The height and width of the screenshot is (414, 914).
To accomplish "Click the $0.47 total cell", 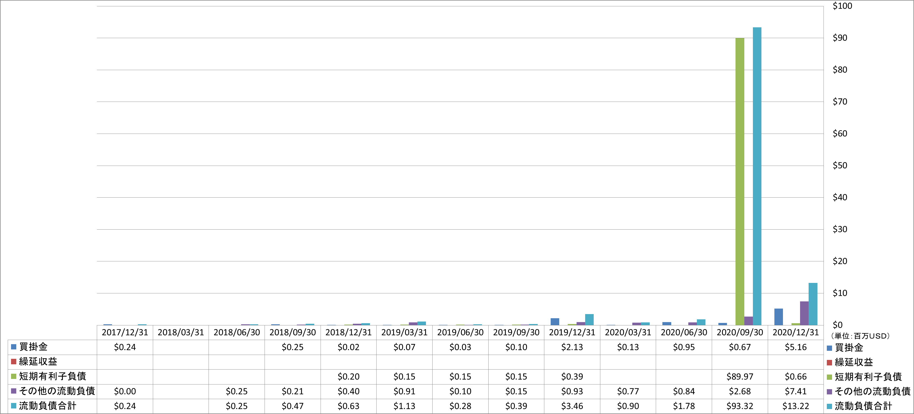I will tap(293, 406).
